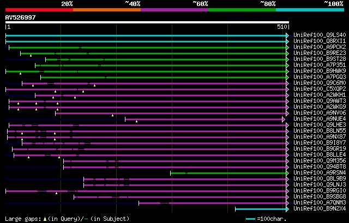The width and height of the screenshot is (349, 223).
Task: Click the purple alignment bar of A9NUE4
Action: 203,119
